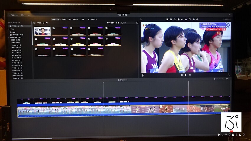Show the clip information icon
The width and height of the screenshot is (251, 141).
[x=197, y=19]
